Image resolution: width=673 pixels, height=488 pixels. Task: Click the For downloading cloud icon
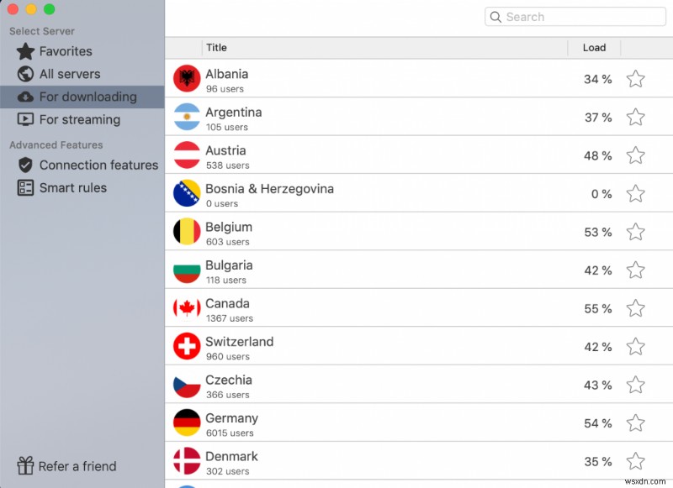click(25, 97)
